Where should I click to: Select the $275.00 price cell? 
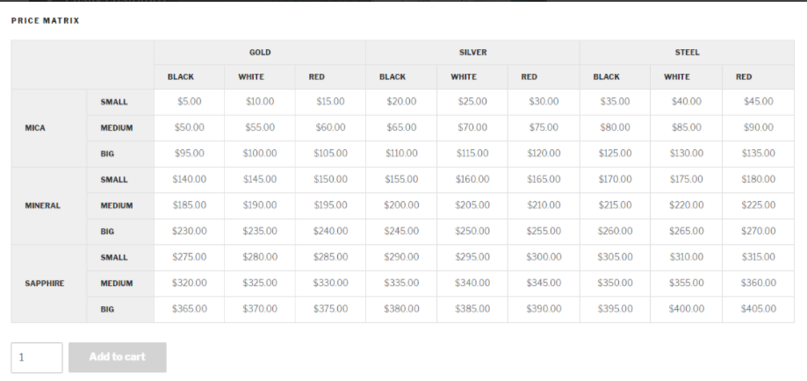[x=190, y=257]
